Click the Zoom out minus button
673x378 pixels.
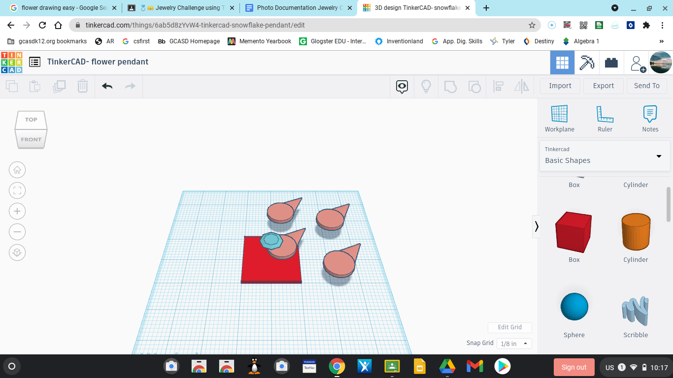click(17, 232)
